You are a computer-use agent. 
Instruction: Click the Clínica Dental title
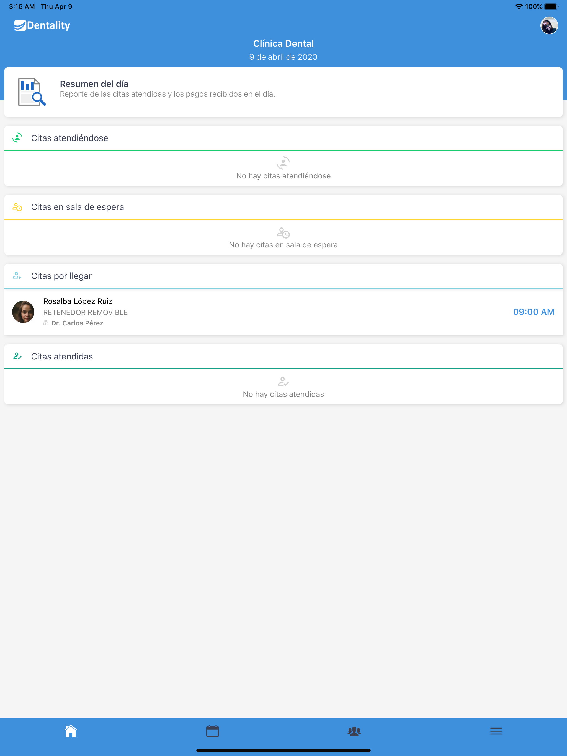pos(283,43)
